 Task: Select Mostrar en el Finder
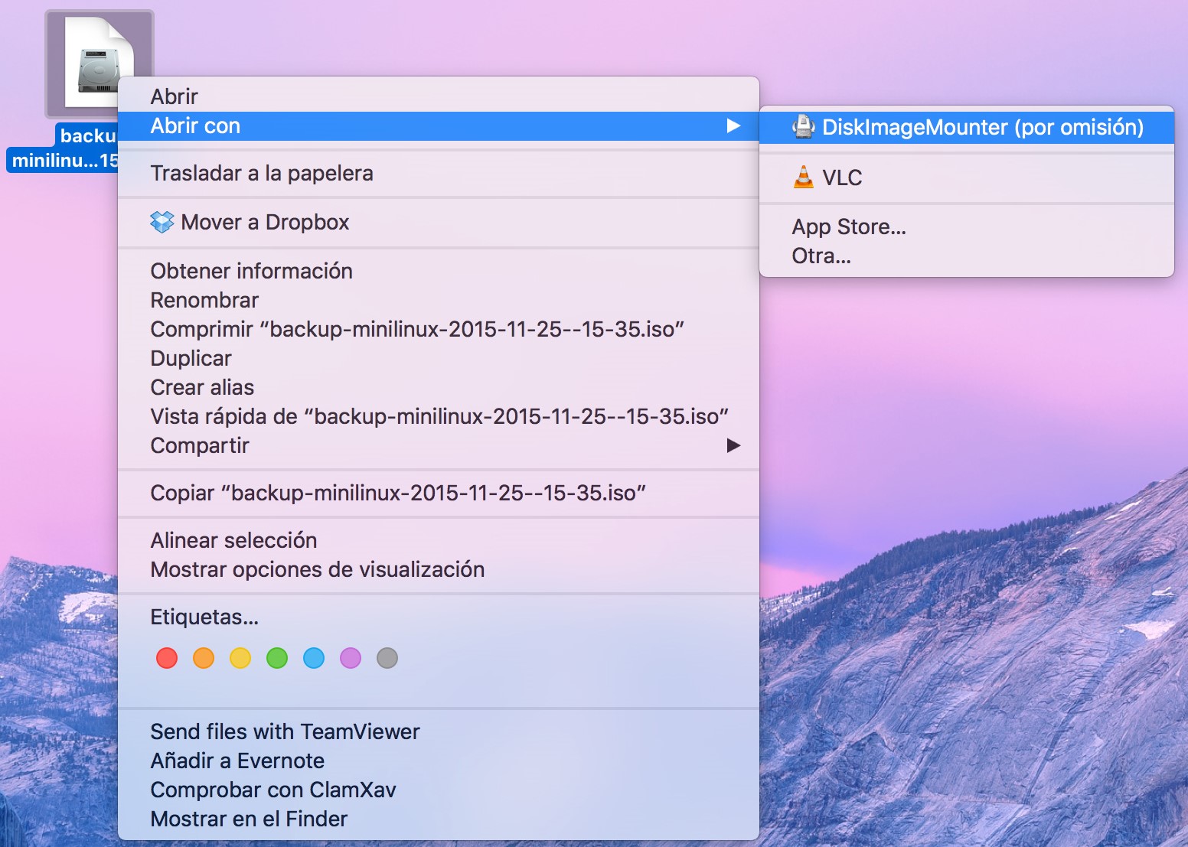coord(439,819)
